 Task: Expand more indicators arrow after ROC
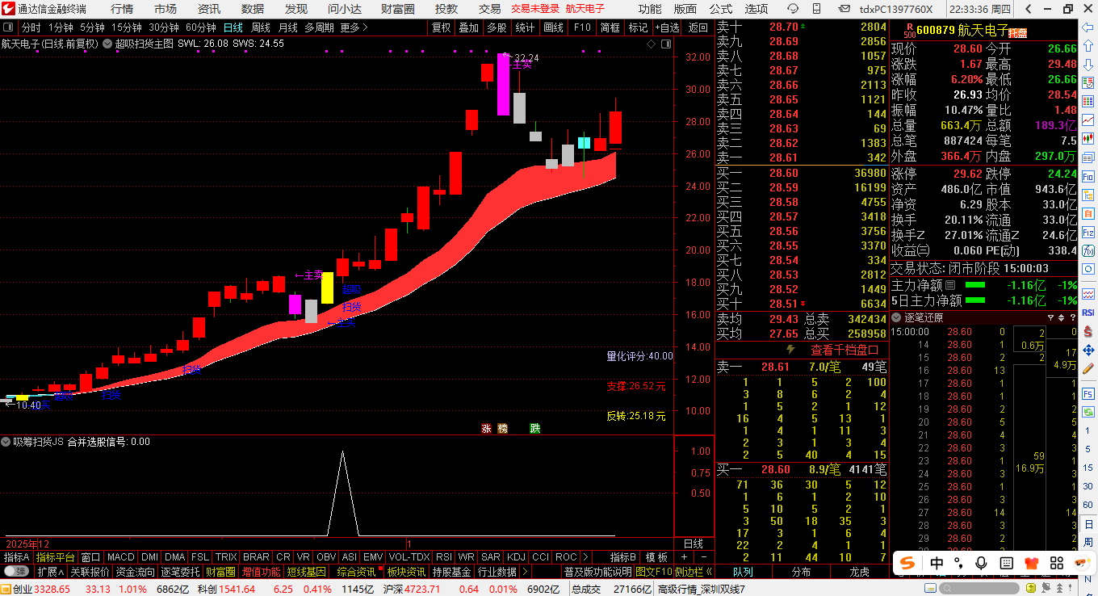585,557
